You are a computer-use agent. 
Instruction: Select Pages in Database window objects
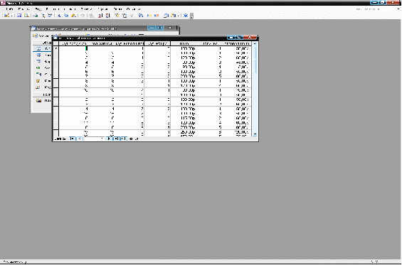pyautogui.click(x=42, y=75)
